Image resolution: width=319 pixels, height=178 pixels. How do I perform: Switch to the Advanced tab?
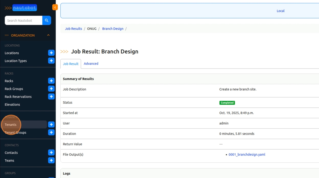91,64
